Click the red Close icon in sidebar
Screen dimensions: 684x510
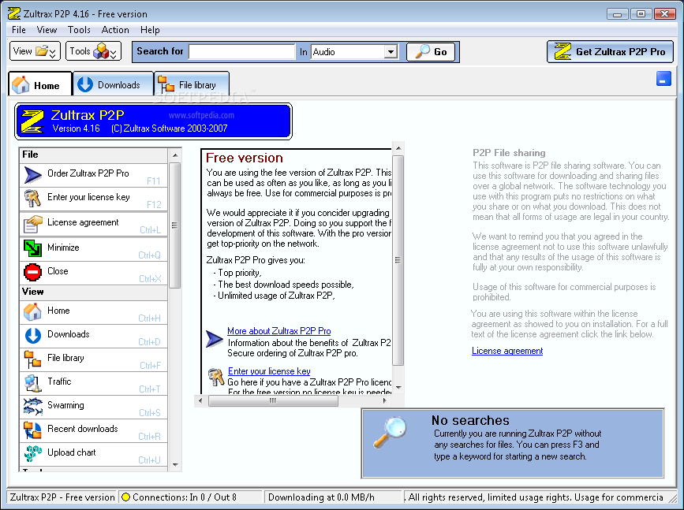click(32, 272)
